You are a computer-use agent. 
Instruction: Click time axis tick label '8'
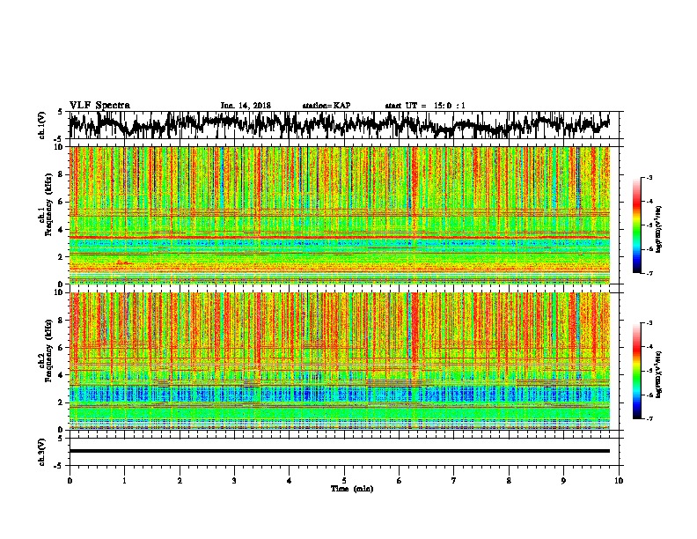click(509, 481)
